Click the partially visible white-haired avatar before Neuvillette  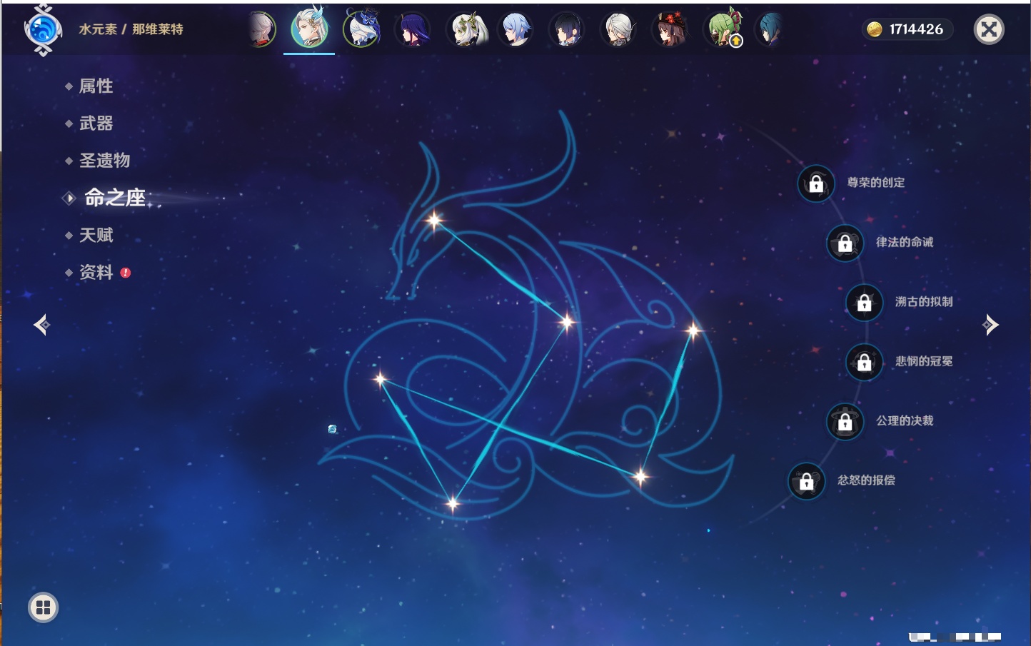pyautogui.click(x=261, y=29)
